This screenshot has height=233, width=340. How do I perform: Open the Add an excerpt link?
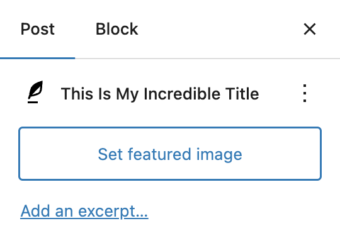(84, 211)
